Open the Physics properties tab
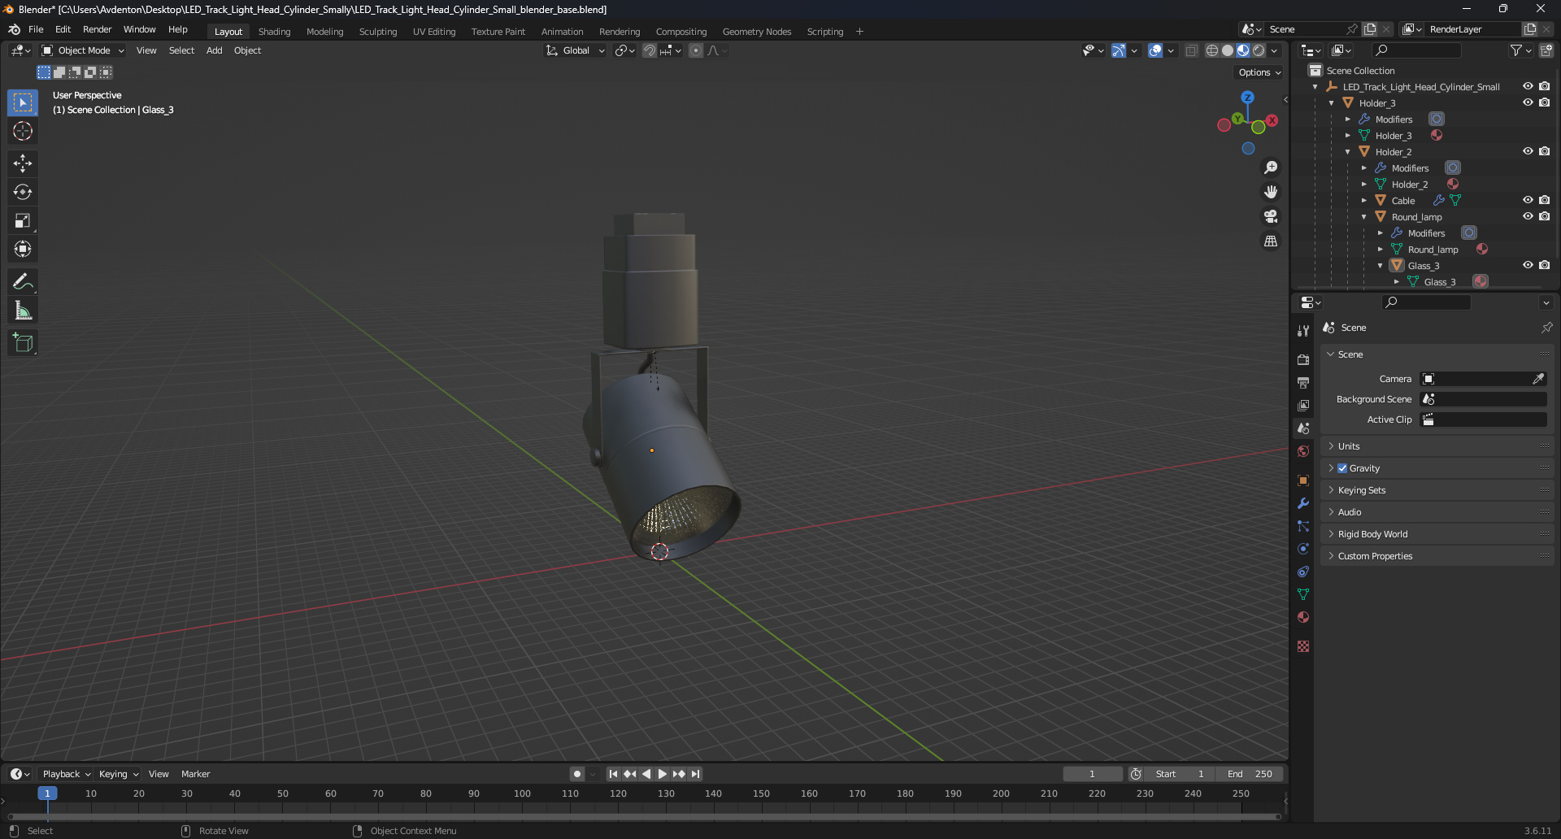1561x839 pixels. (1303, 549)
